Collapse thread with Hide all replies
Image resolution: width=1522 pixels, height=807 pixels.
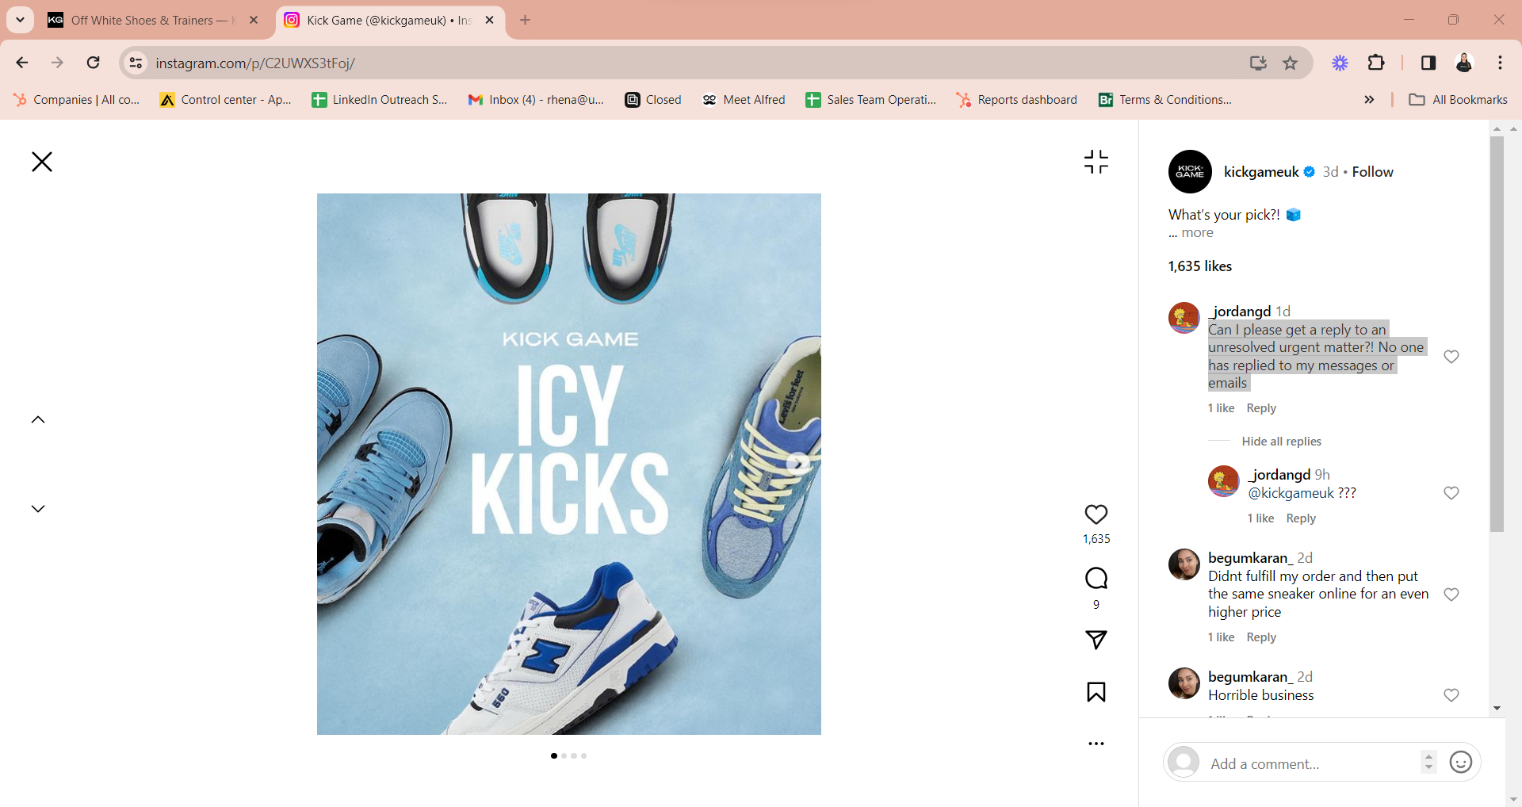click(1281, 442)
